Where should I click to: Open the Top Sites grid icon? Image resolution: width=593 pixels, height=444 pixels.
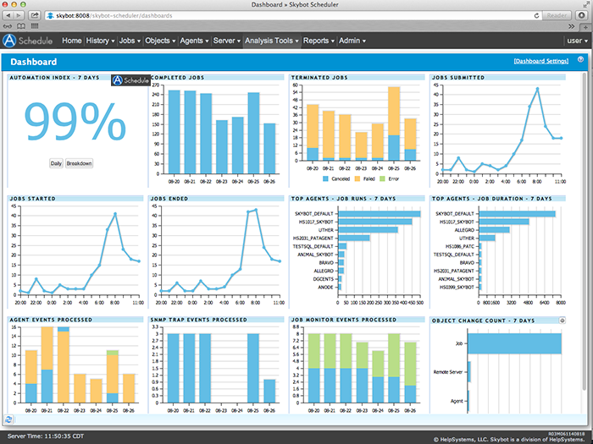pyautogui.click(x=35, y=26)
